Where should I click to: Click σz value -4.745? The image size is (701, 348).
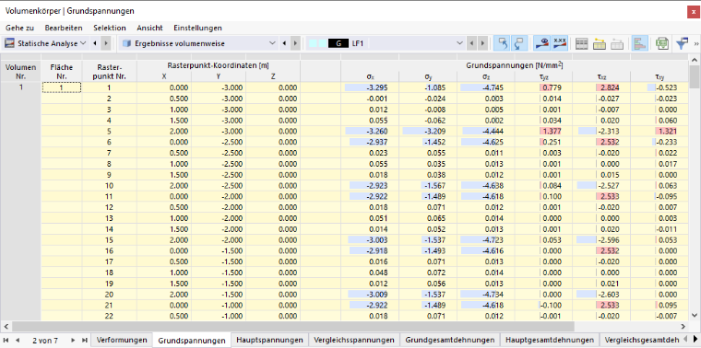pos(486,87)
